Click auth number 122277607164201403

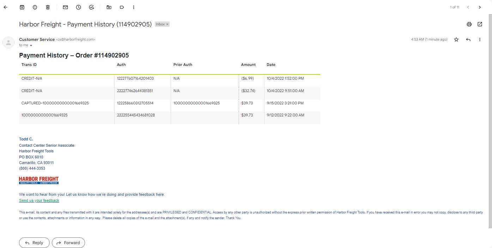tap(135, 78)
